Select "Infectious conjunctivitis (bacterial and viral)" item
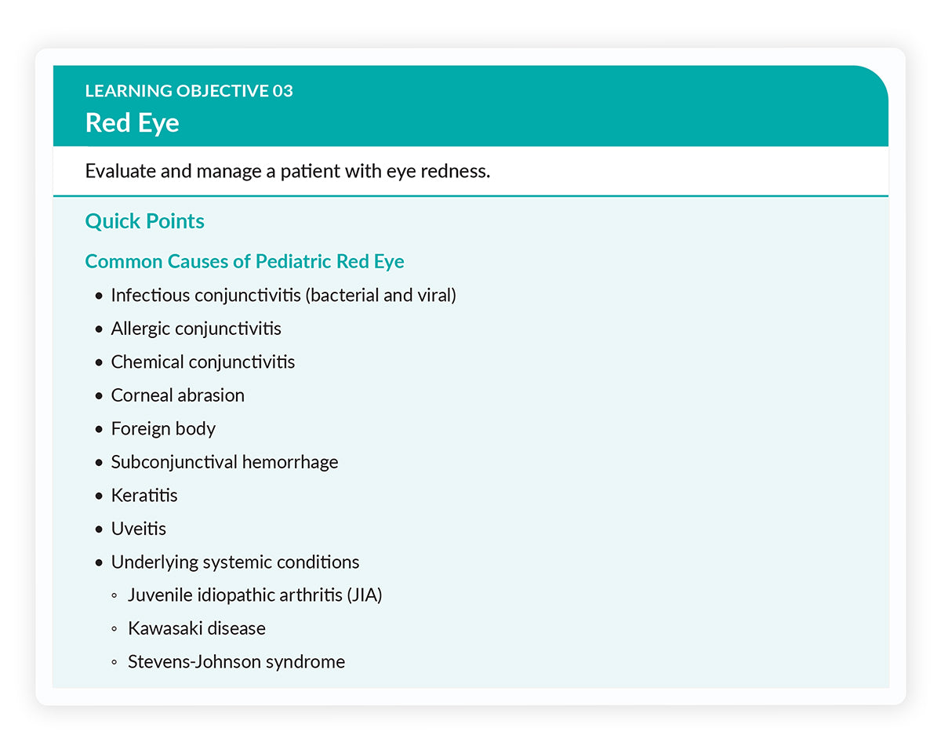Viewport: 941px width, 753px height. coord(283,296)
